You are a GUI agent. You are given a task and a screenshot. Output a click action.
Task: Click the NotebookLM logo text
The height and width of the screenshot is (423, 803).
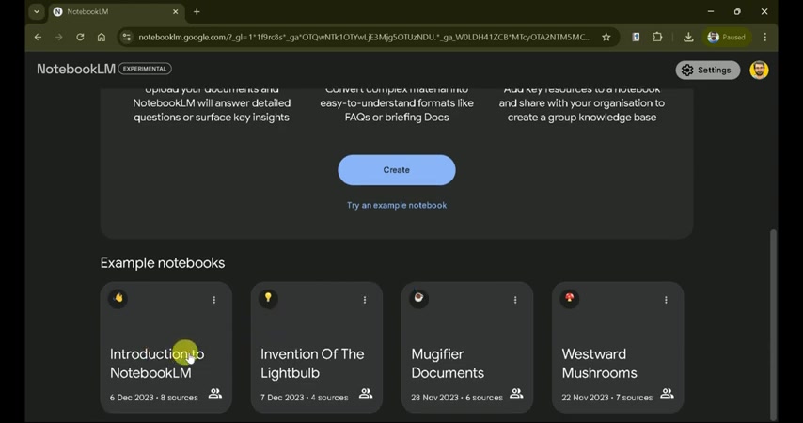click(76, 70)
